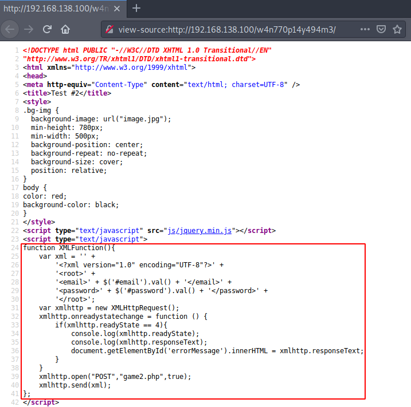Click the '</root>' string line
Viewport: 411px width, 407px height.
(x=75, y=299)
